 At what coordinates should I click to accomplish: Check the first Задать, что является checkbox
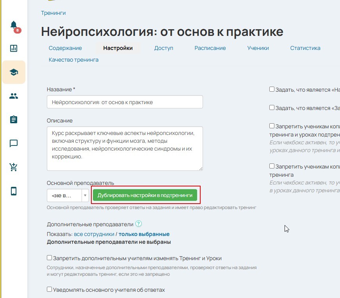tap(272, 89)
